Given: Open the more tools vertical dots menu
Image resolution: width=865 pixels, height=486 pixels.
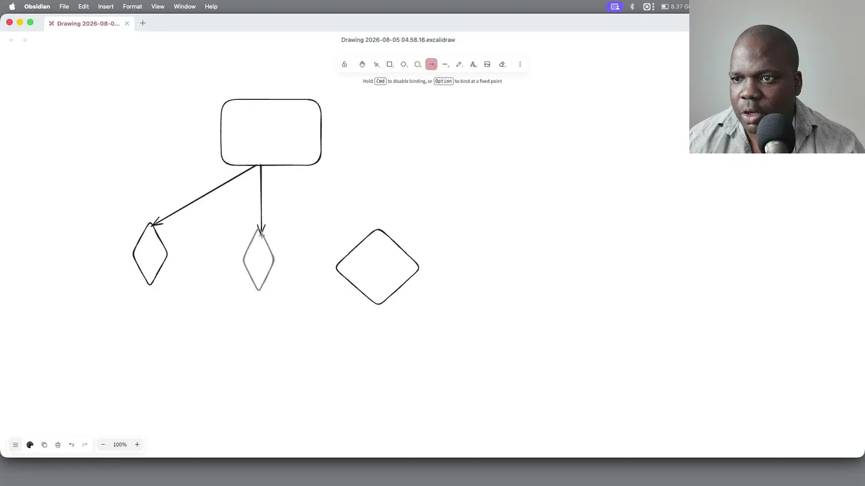Looking at the screenshot, I should 520,64.
